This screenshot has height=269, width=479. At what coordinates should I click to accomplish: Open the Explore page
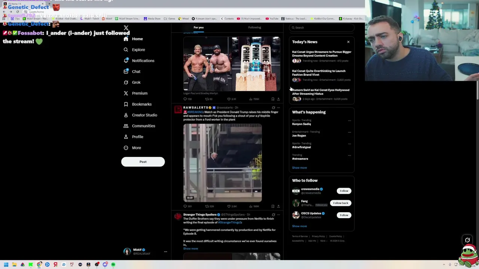tap(134, 50)
